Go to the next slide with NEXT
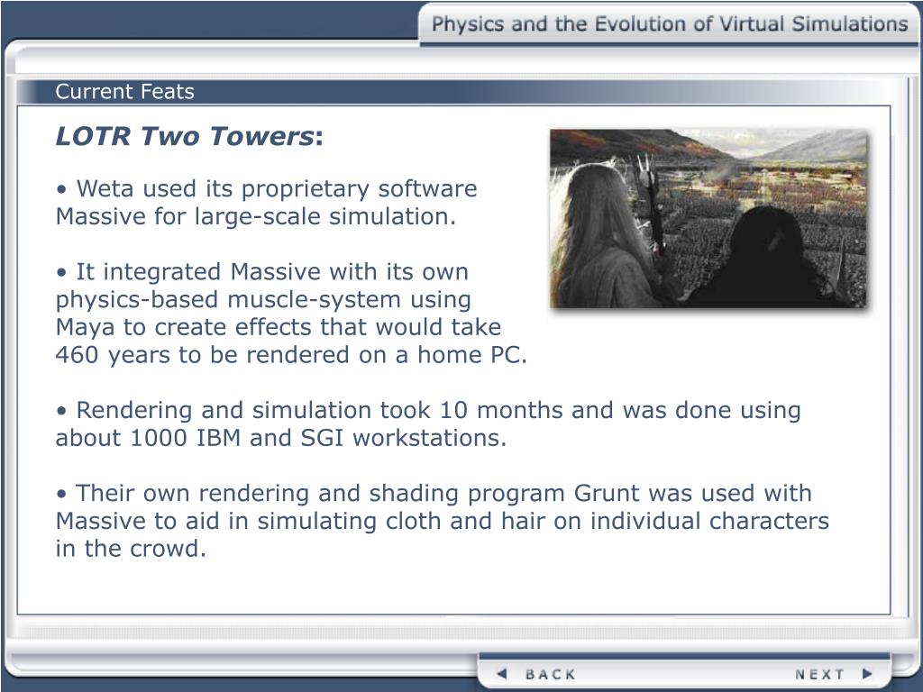This screenshot has width=923, height=692. point(834,674)
